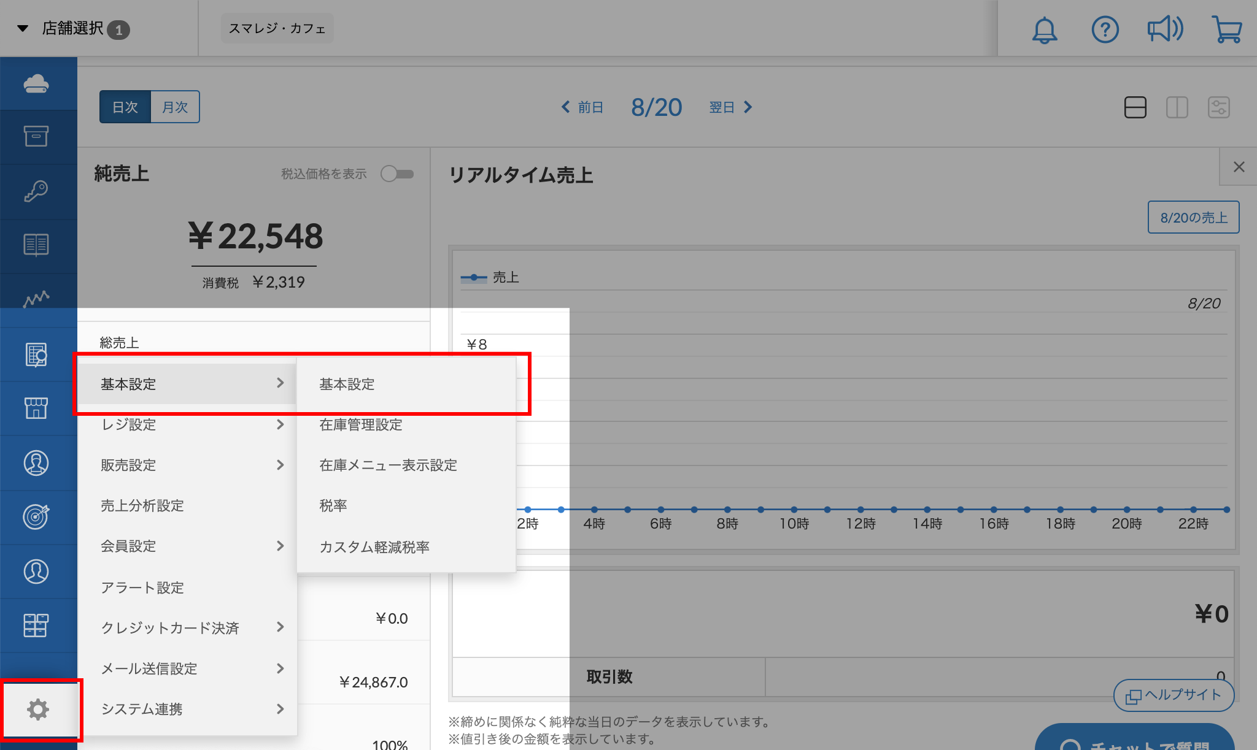Select カスタム軽減税率 submenu item
1257x750 pixels.
tap(406, 547)
